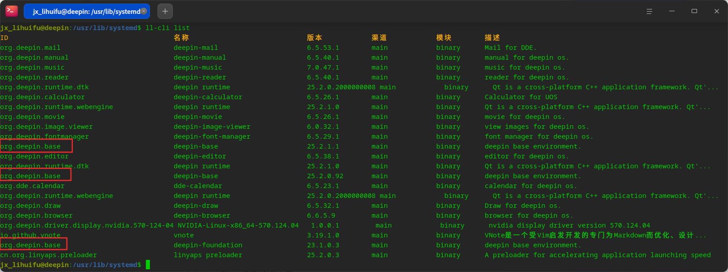Minimize the terminal window

coord(672,11)
